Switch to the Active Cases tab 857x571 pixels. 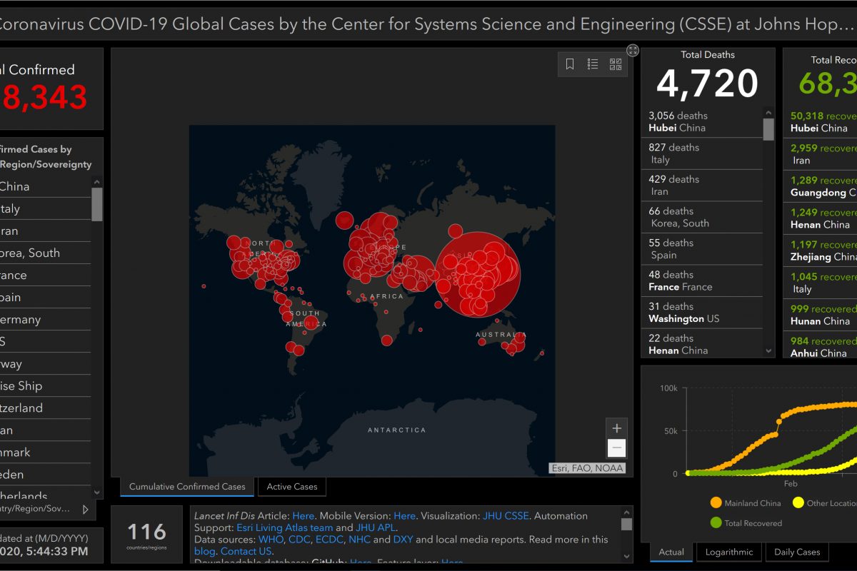[x=291, y=486]
